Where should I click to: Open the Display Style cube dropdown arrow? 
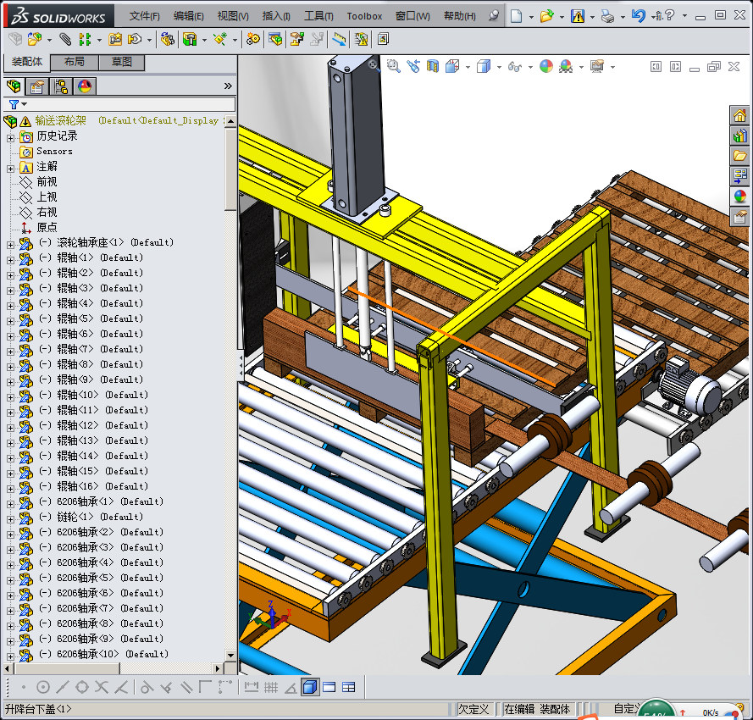click(499, 67)
